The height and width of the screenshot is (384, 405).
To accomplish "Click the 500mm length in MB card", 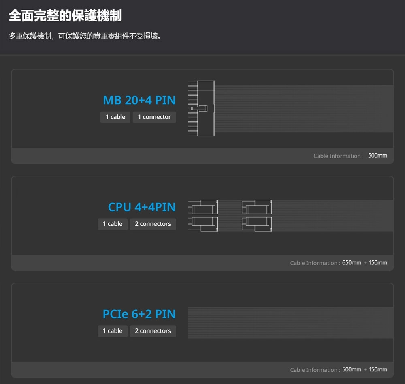I will click(377, 156).
